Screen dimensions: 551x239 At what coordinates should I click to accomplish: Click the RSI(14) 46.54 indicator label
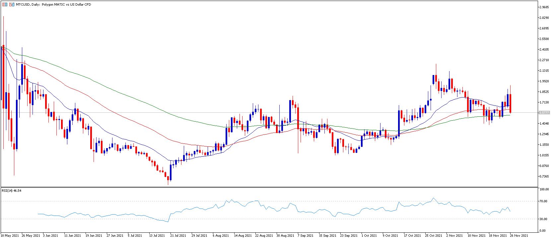coord(12,191)
